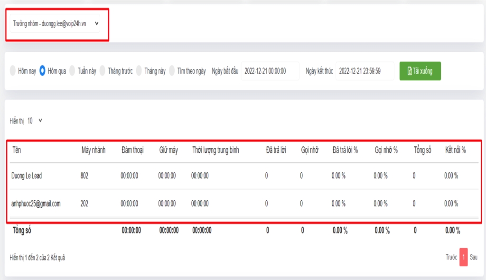
Task: Go to next page with Sau
Action: 474,257
